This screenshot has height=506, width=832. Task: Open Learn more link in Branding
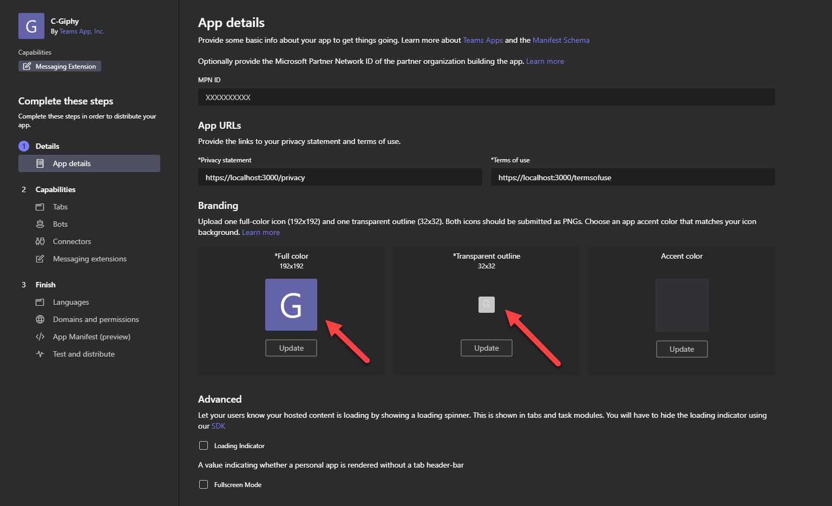click(261, 232)
